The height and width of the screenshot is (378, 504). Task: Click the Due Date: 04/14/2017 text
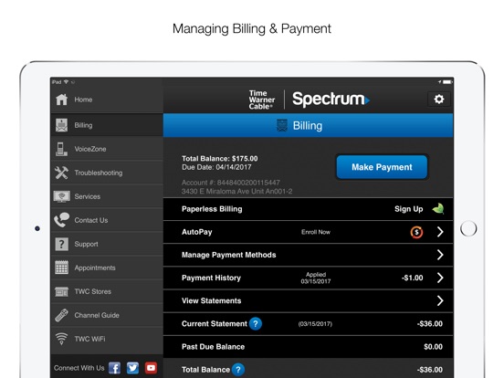216,167
